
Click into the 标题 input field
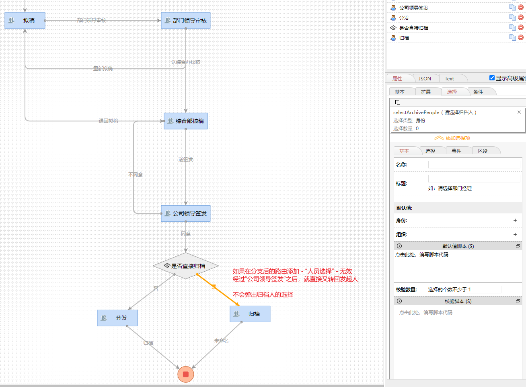(x=474, y=178)
